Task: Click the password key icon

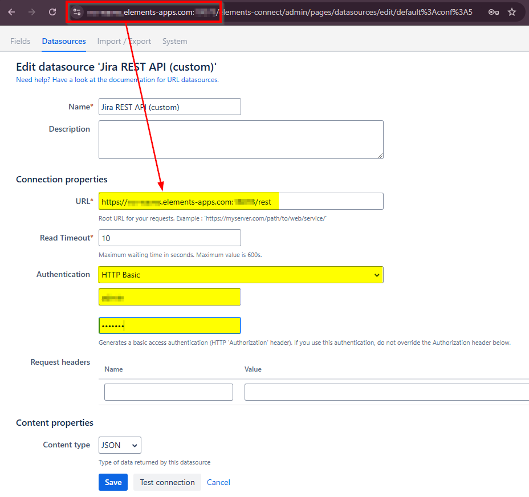Action: pos(494,12)
